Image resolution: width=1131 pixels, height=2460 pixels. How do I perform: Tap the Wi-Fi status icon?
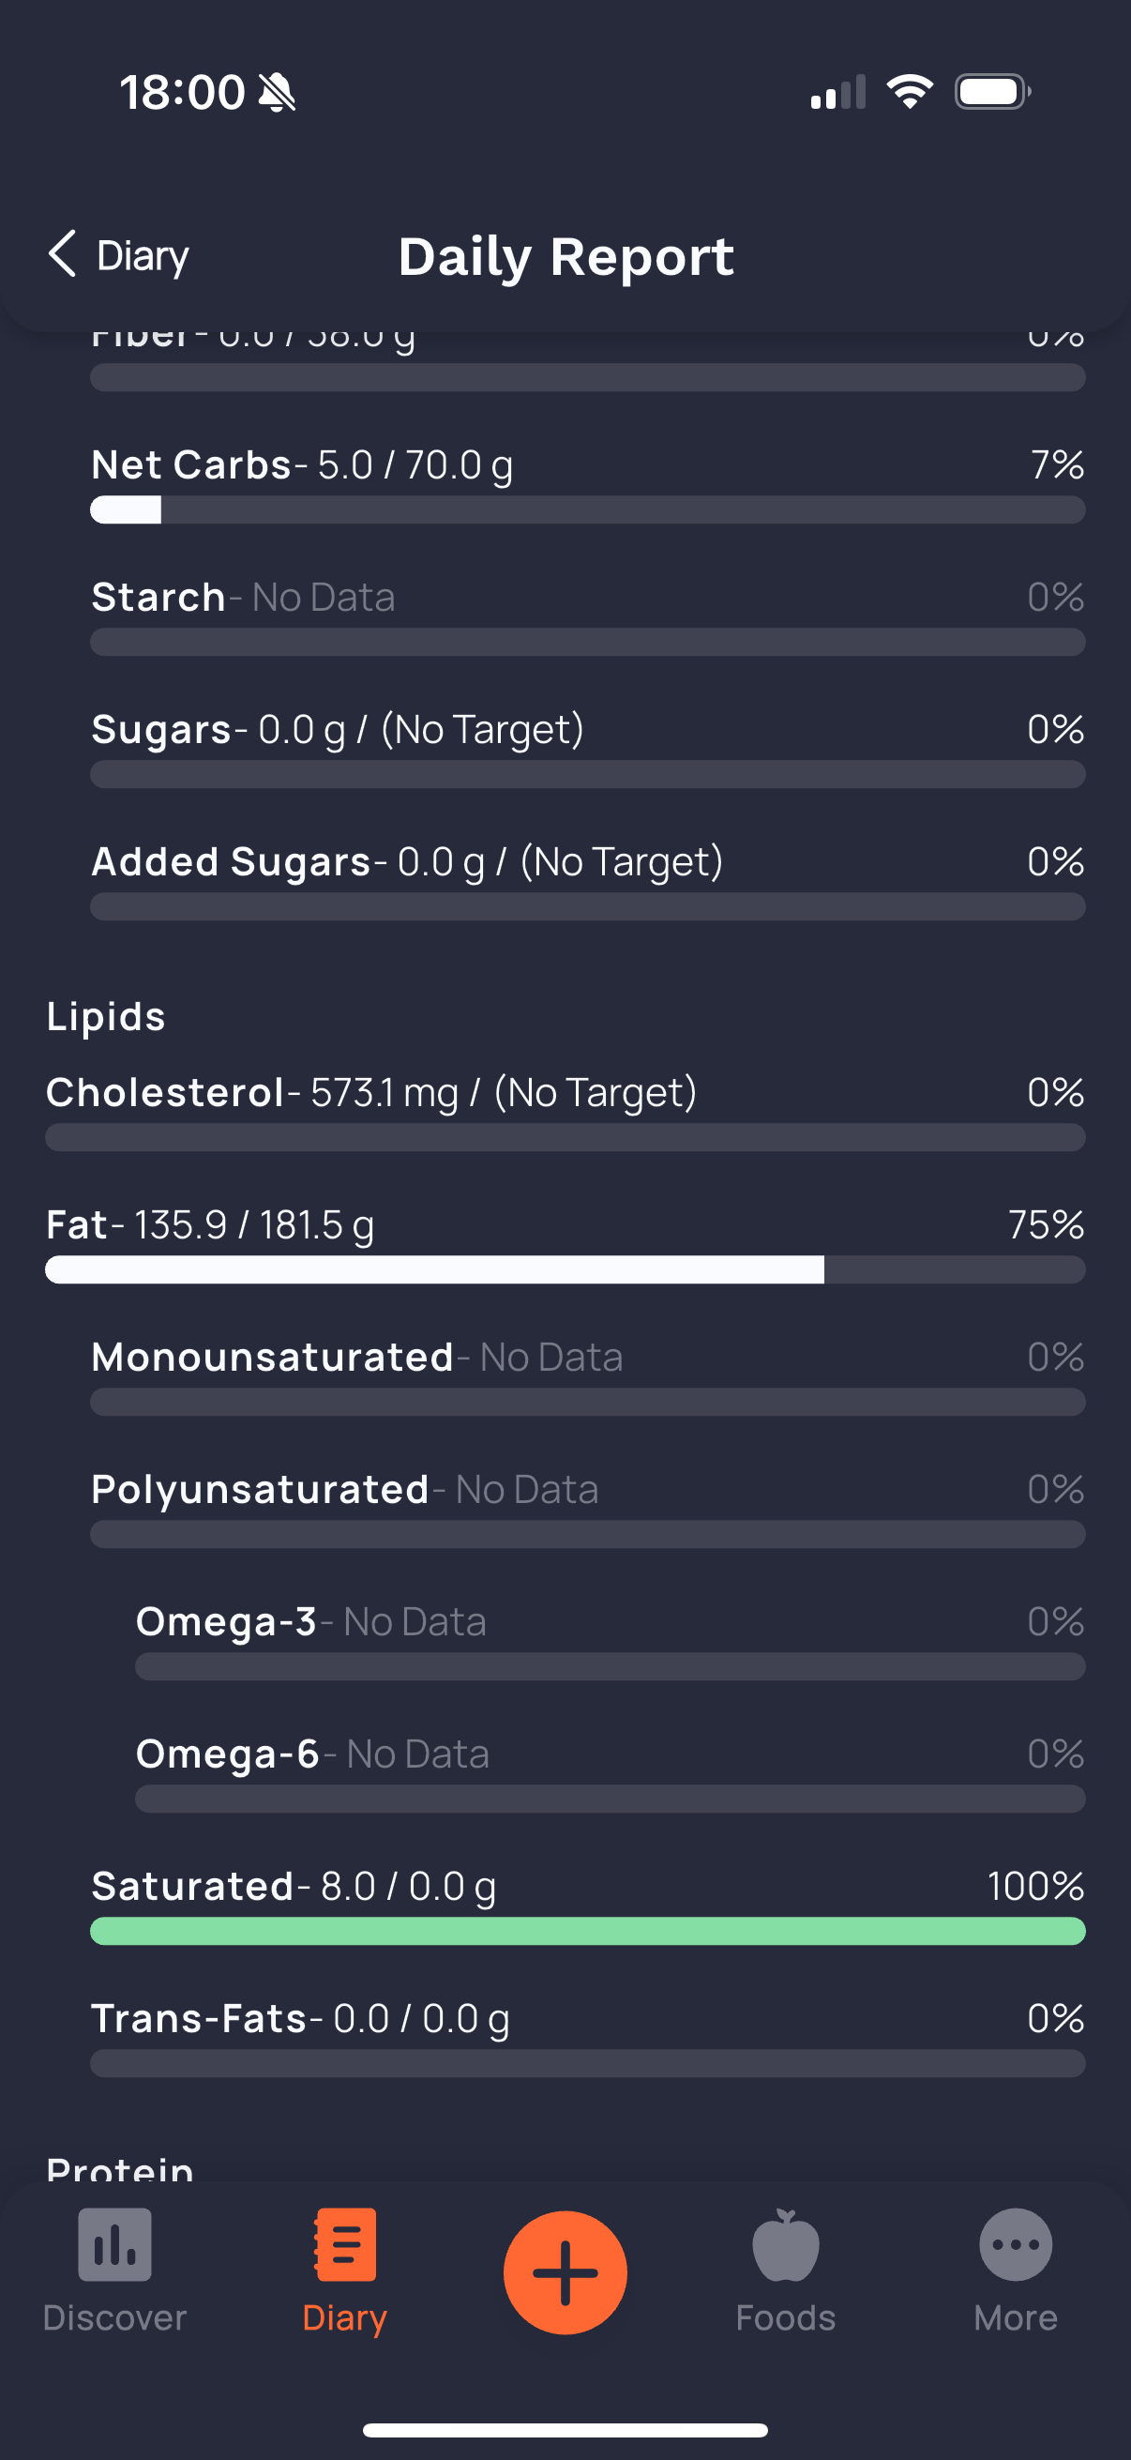point(910,92)
